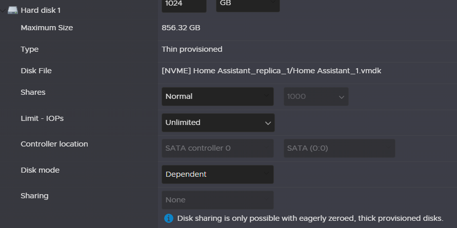The height and width of the screenshot is (228, 457).
Task: Click the Disk mode label
Action: [x=40, y=170]
